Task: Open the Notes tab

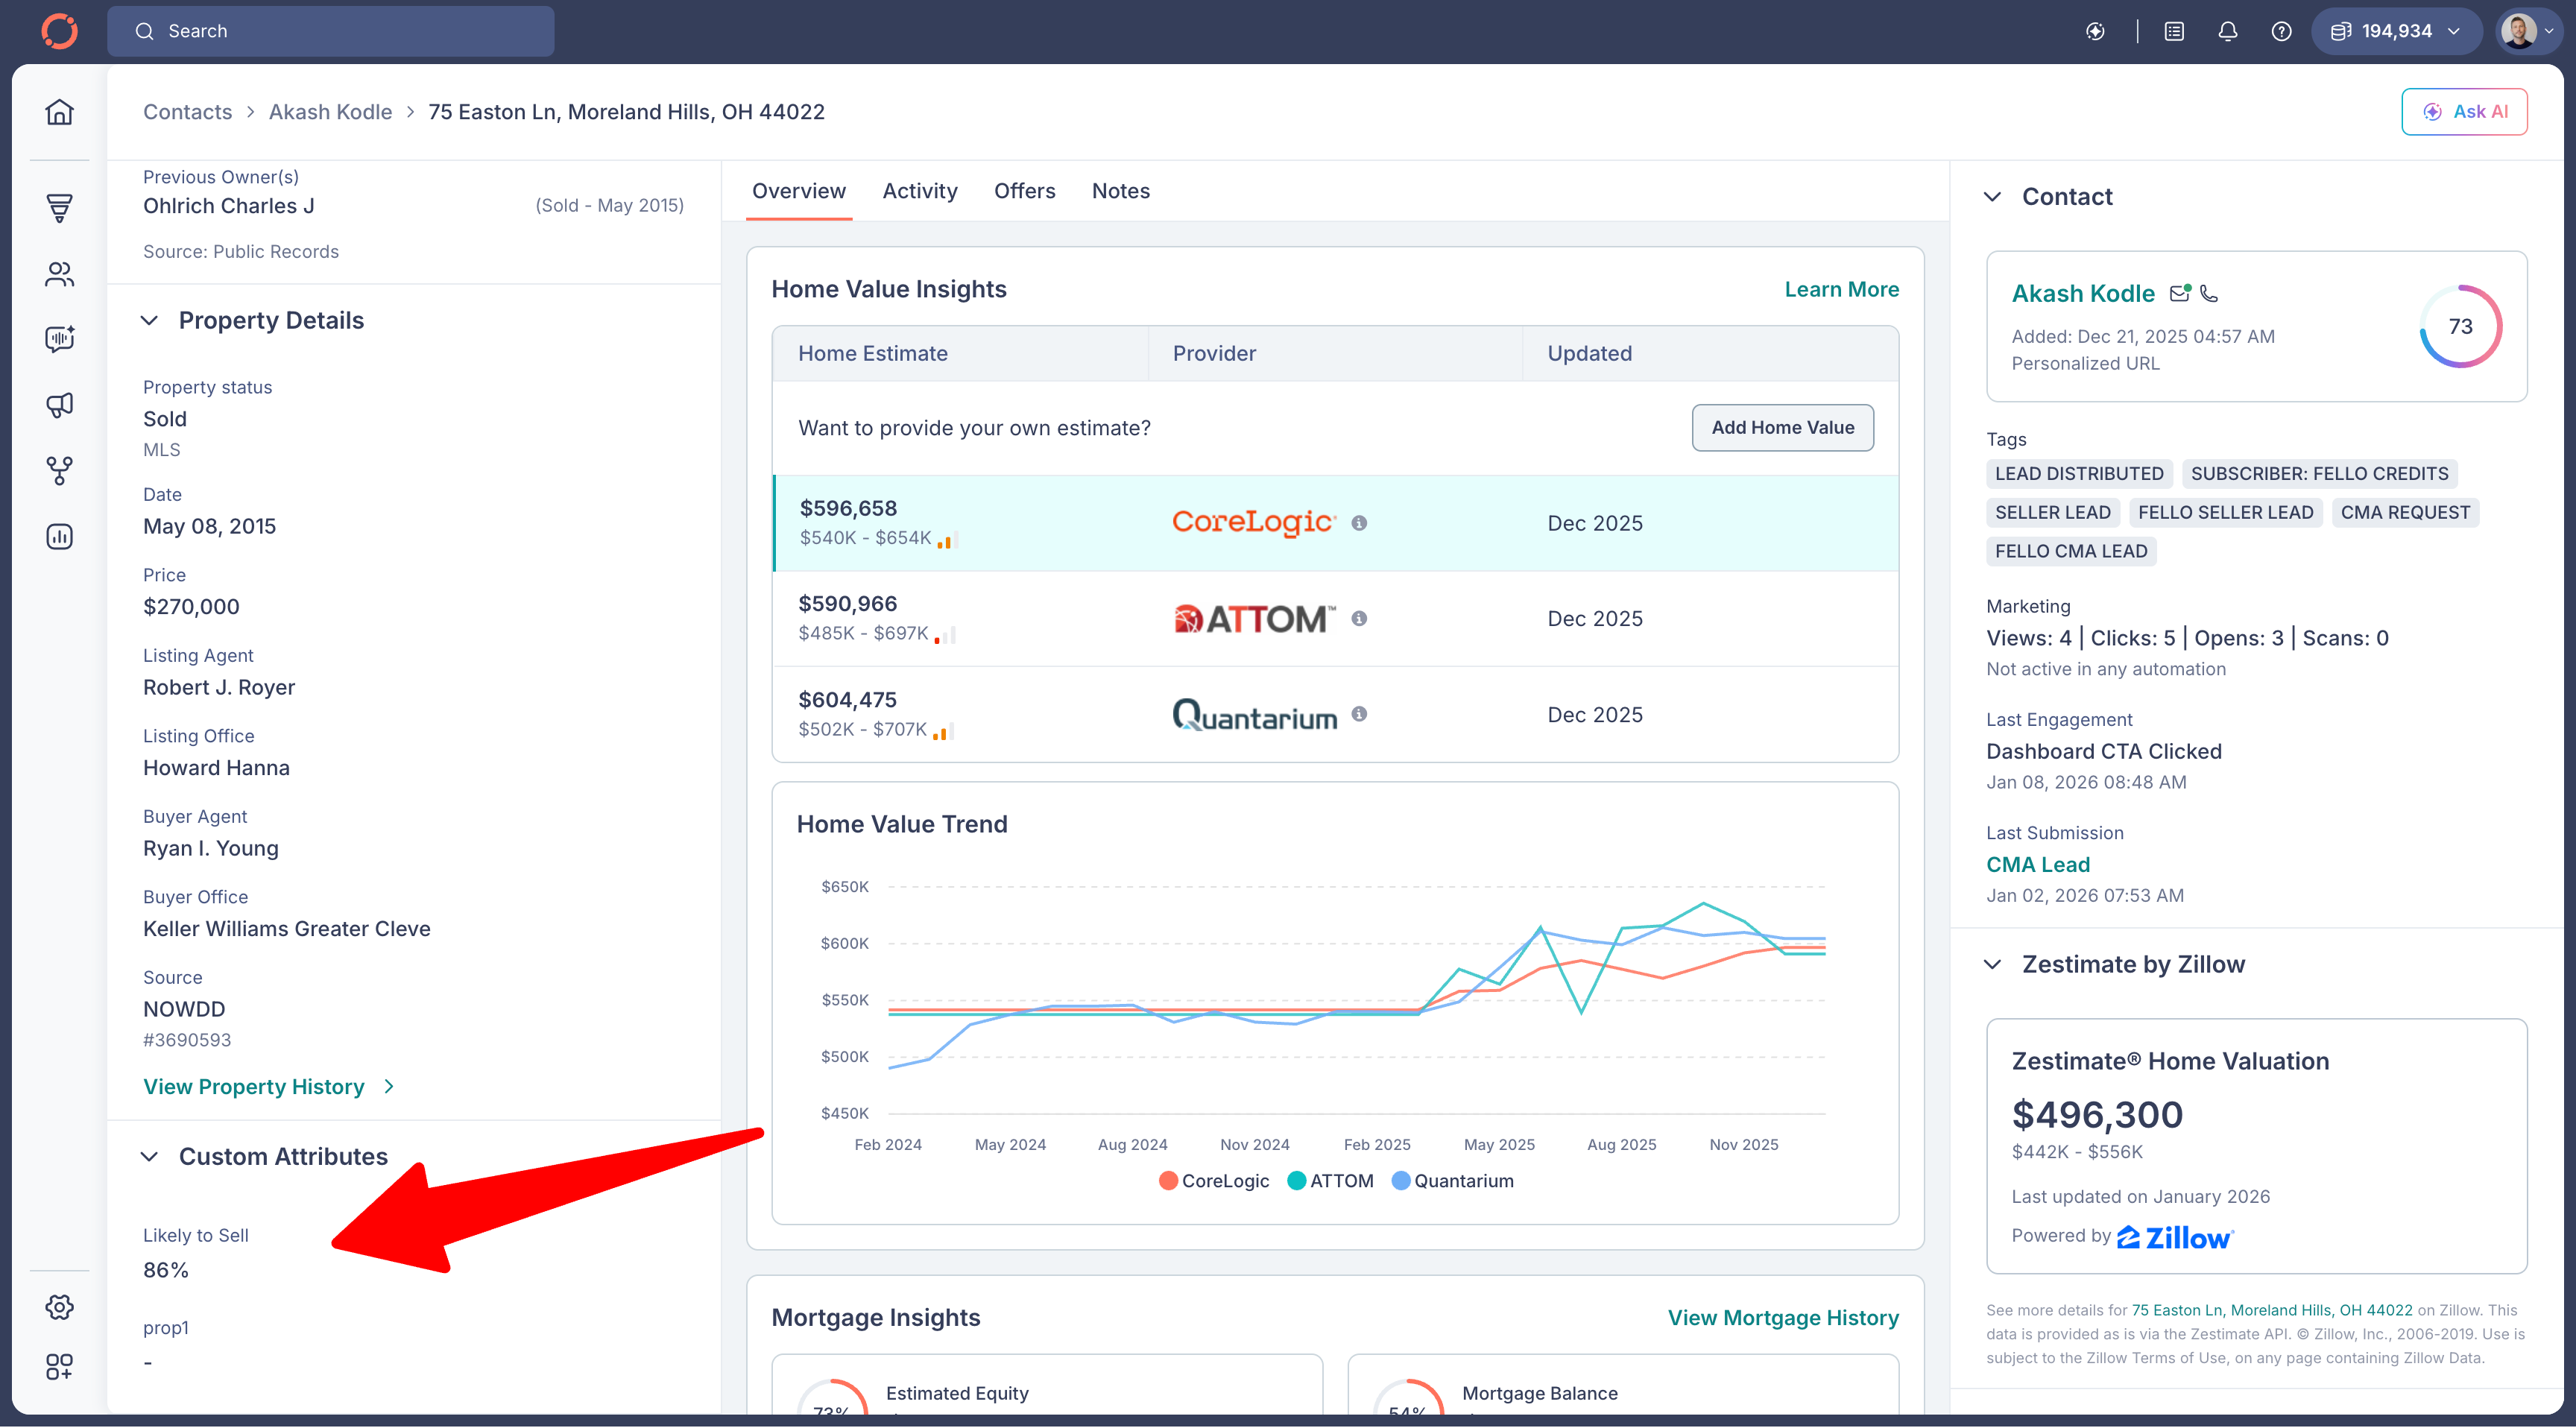Action: pyautogui.click(x=1120, y=191)
